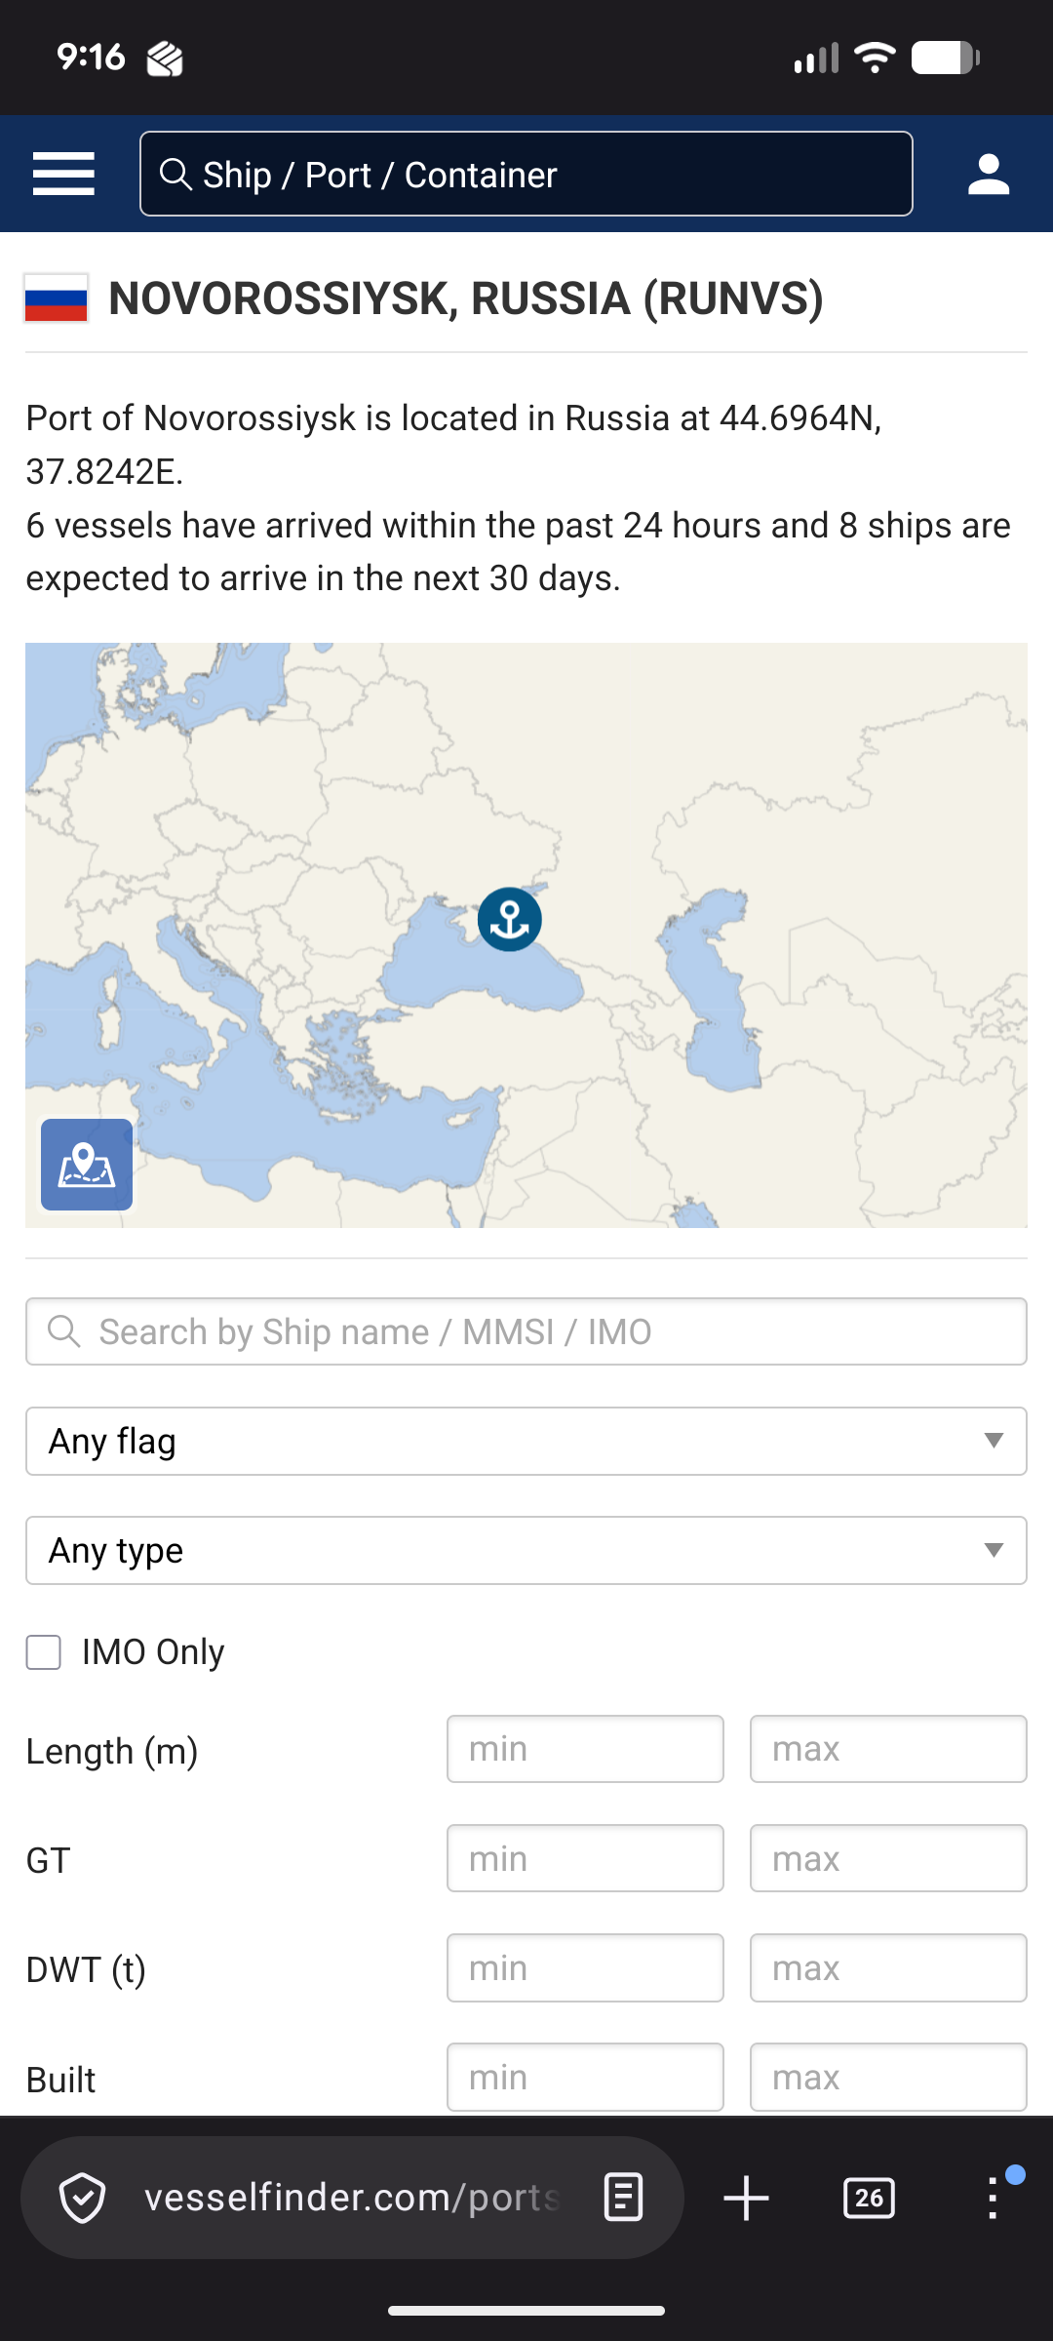Image resolution: width=1053 pixels, height=2341 pixels.
Task: Click the DWT (t) min field
Action: point(585,1967)
